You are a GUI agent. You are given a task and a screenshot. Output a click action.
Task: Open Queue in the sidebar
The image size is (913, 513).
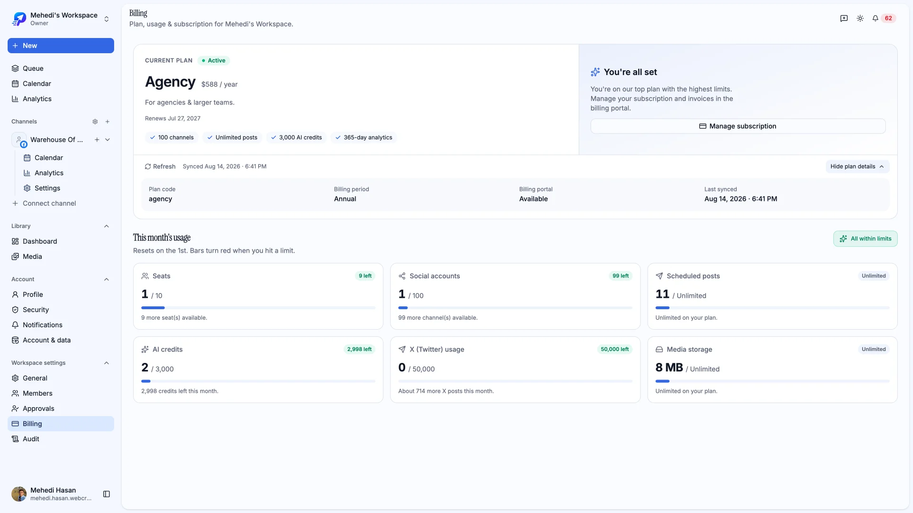click(61, 68)
